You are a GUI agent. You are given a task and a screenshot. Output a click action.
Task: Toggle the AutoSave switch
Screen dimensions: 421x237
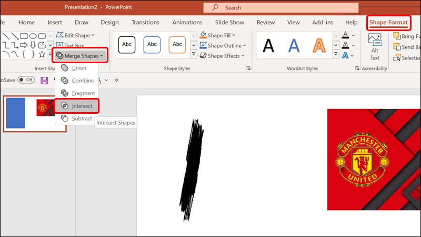26,80
